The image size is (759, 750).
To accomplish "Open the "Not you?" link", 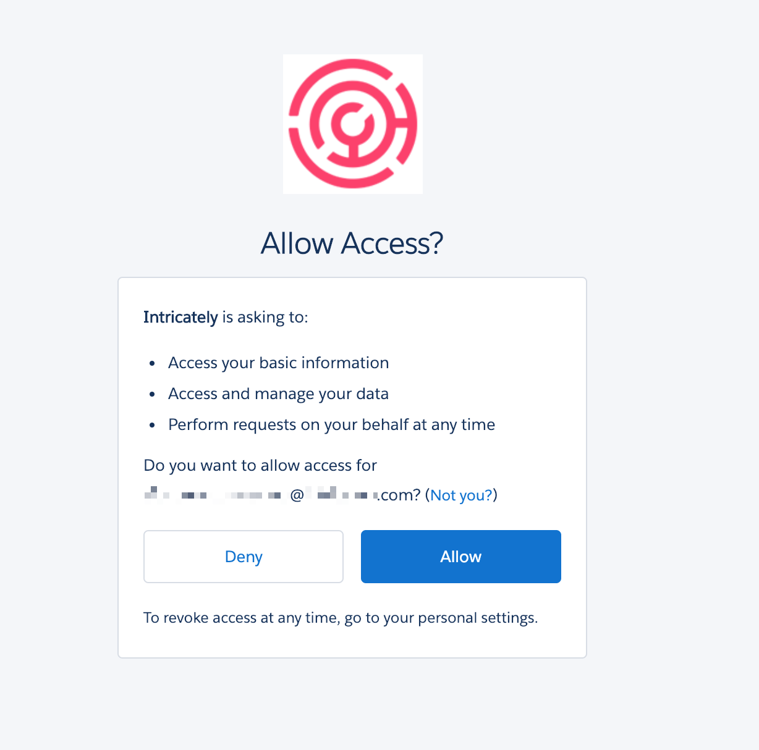I will pos(461,495).
